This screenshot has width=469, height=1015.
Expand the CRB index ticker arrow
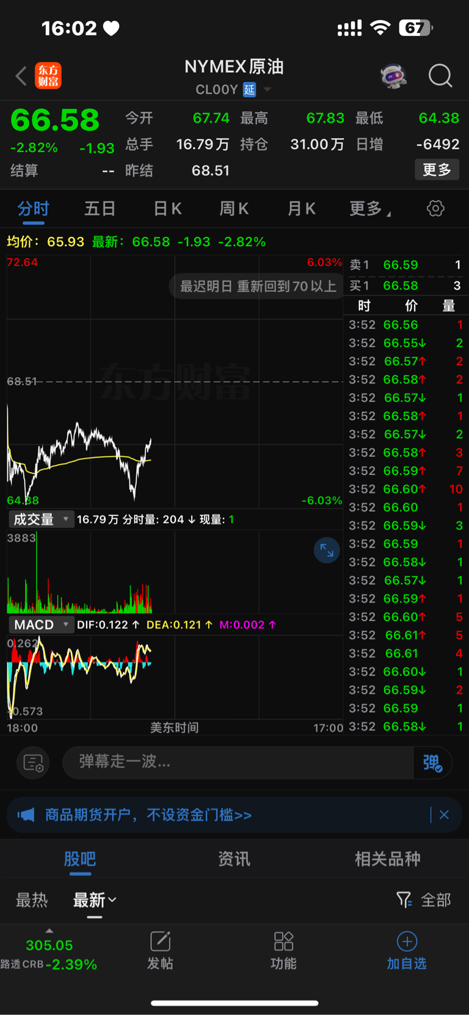pyautogui.click(x=49, y=931)
